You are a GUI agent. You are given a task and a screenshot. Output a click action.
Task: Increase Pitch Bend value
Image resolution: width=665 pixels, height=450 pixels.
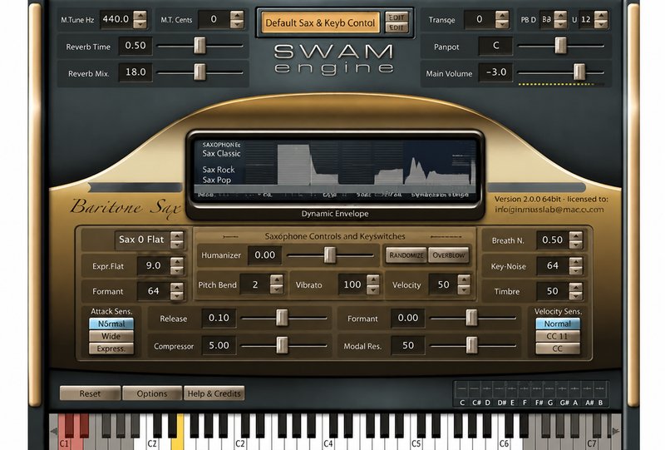277,280
